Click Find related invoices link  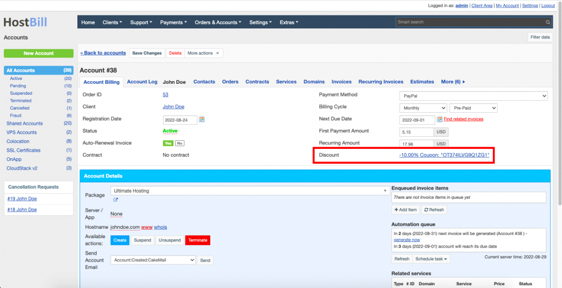[x=463, y=119]
